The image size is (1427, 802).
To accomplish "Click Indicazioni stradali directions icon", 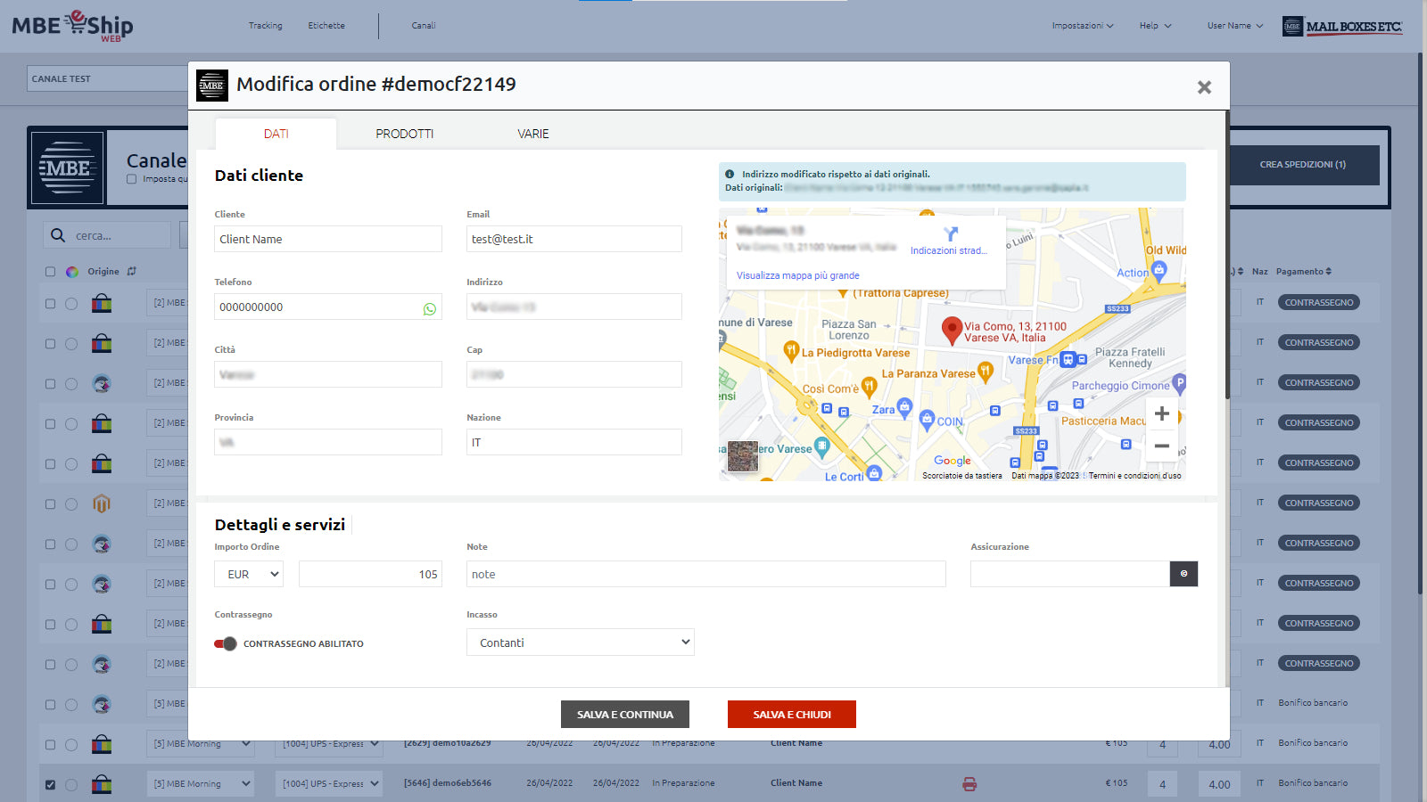I will [951, 234].
